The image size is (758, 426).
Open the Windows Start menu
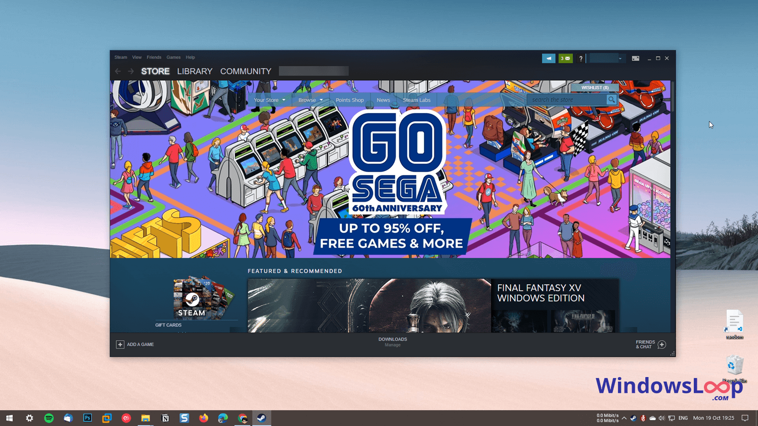coord(9,418)
